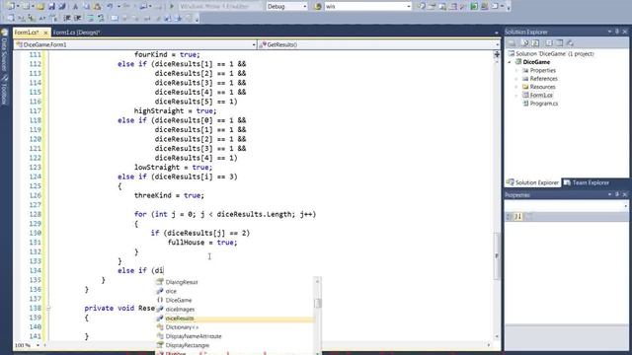Click the split-editor handle above vertical scrollbar

click(497, 54)
